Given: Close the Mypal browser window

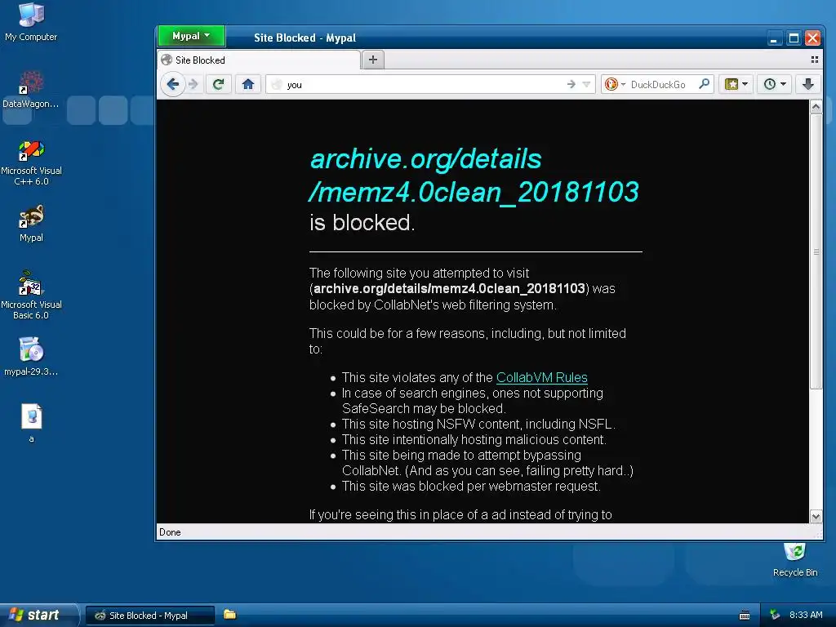Looking at the screenshot, I should click(x=812, y=38).
